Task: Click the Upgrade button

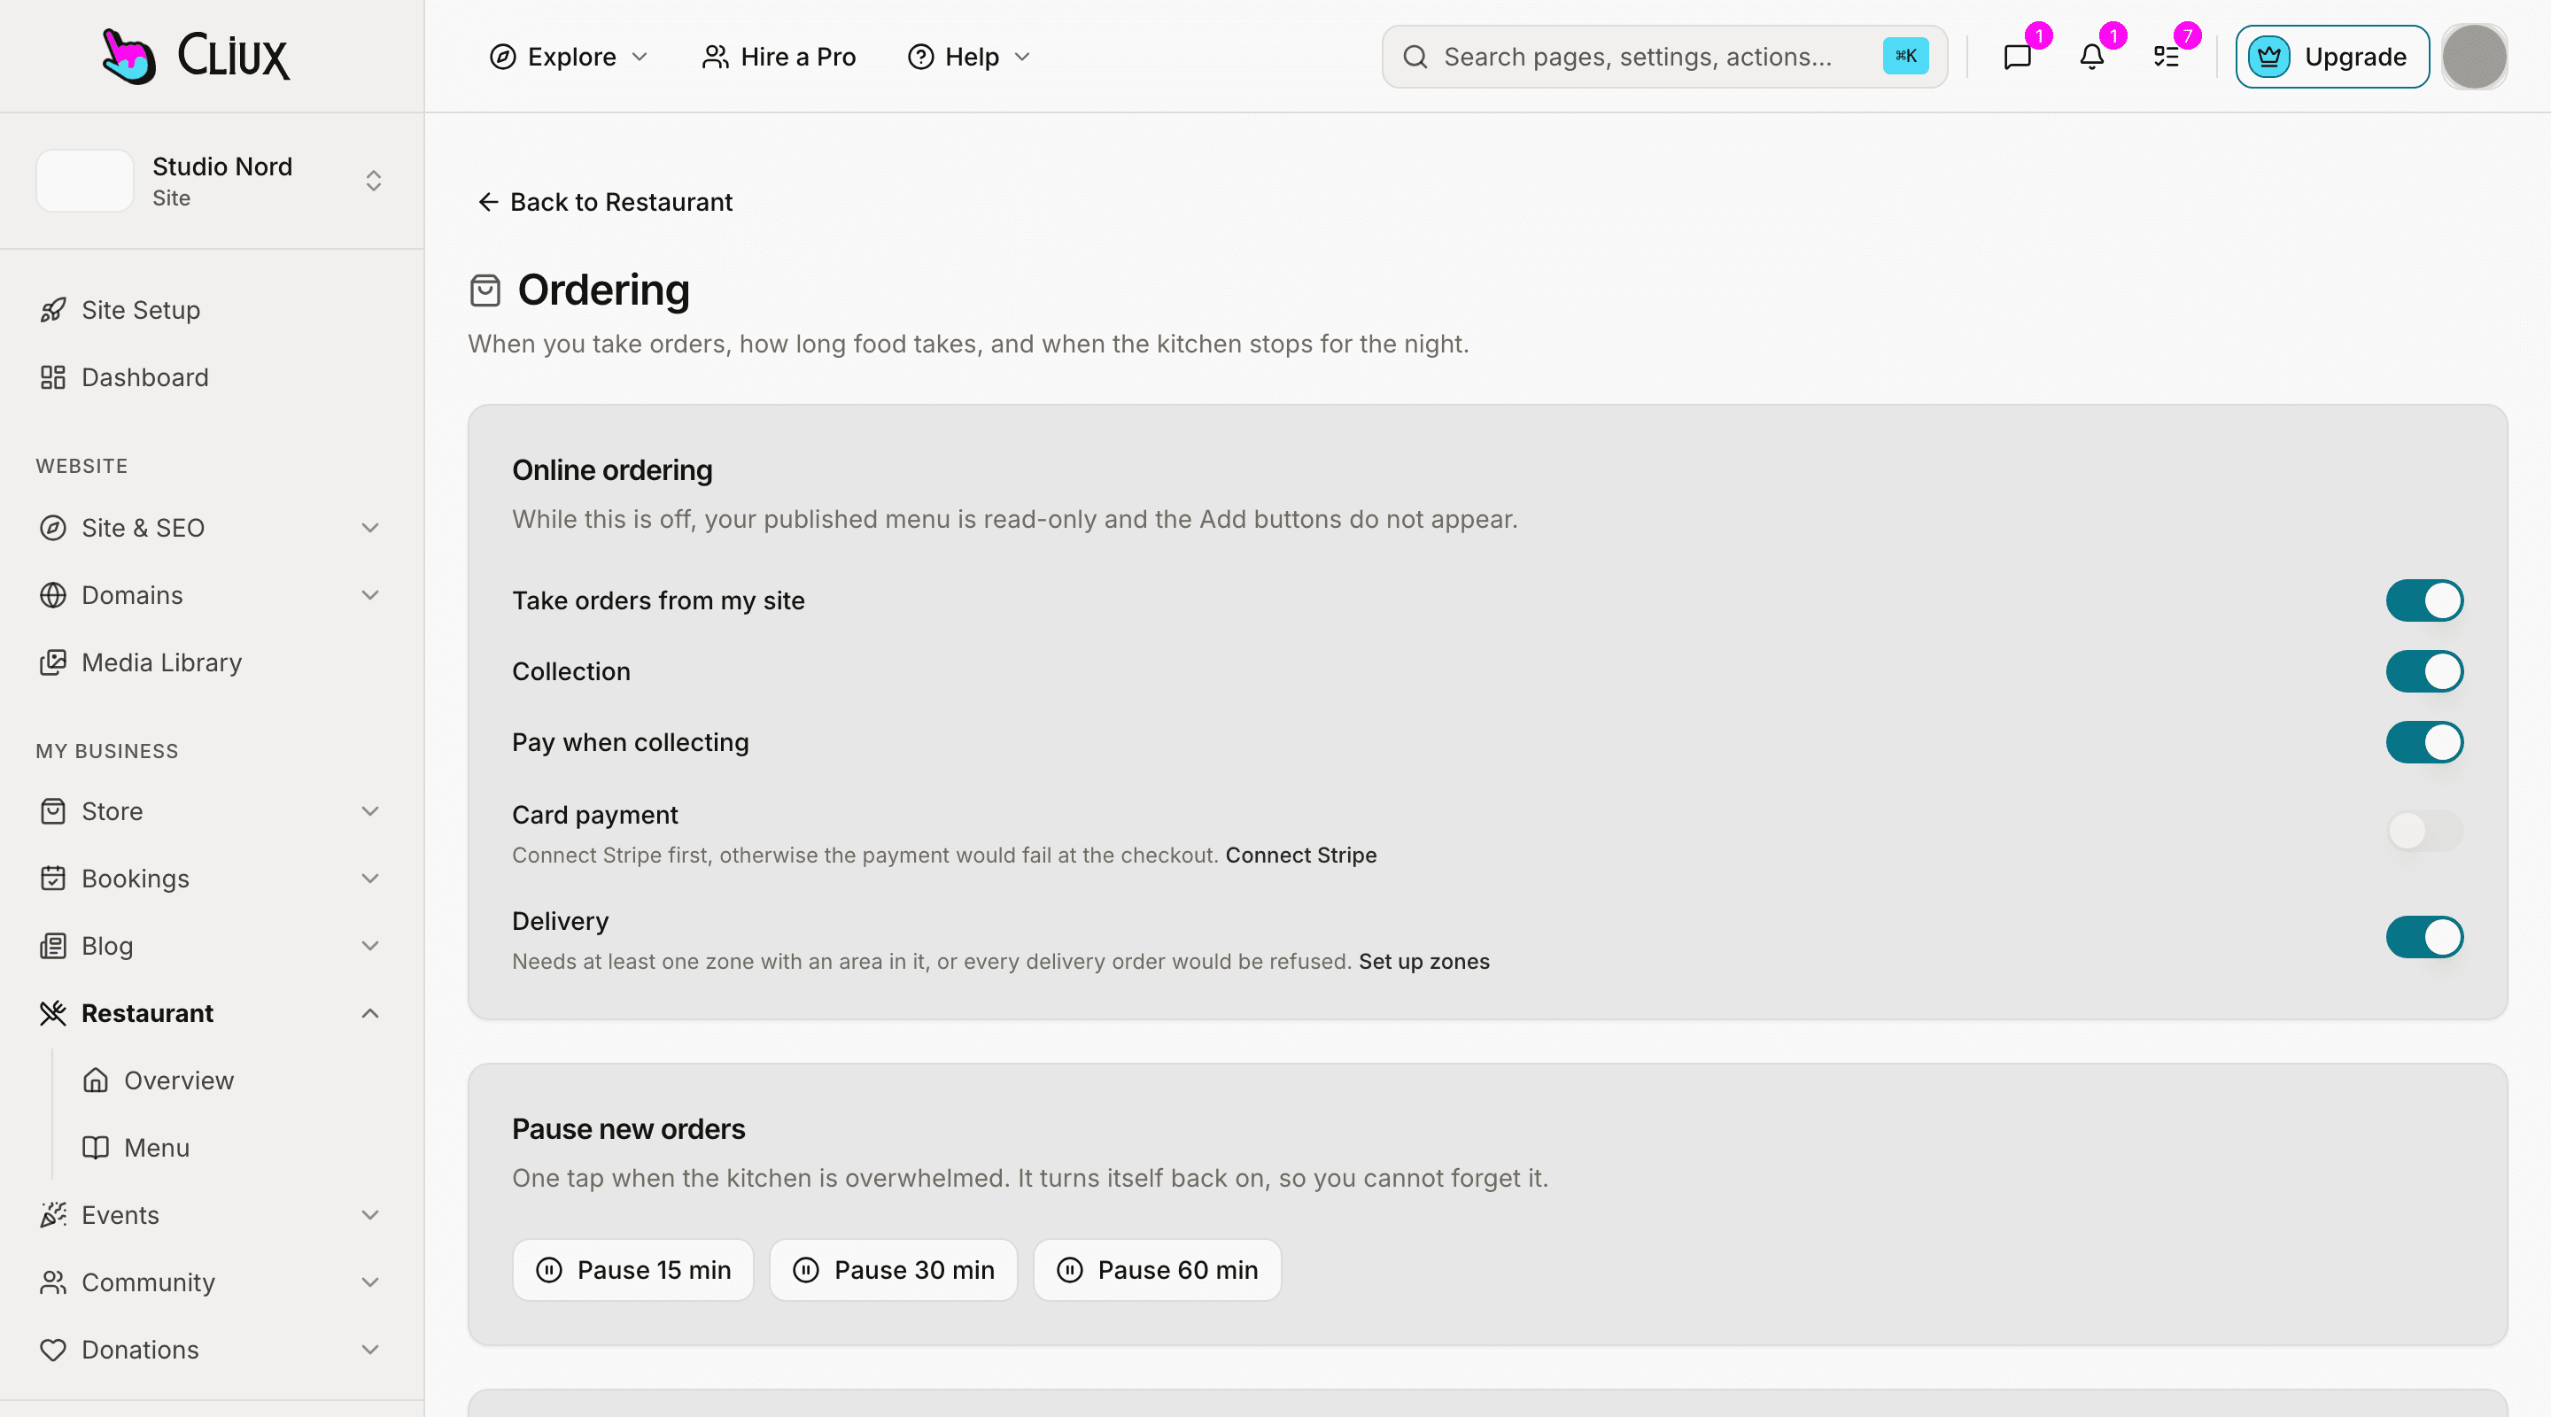Action: tap(2331, 57)
